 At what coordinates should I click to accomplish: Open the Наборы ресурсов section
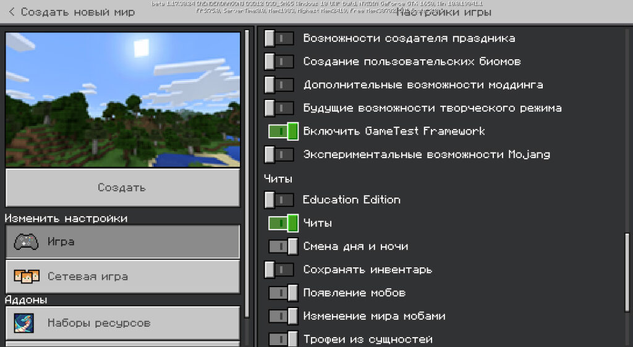[x=122, y=323]
